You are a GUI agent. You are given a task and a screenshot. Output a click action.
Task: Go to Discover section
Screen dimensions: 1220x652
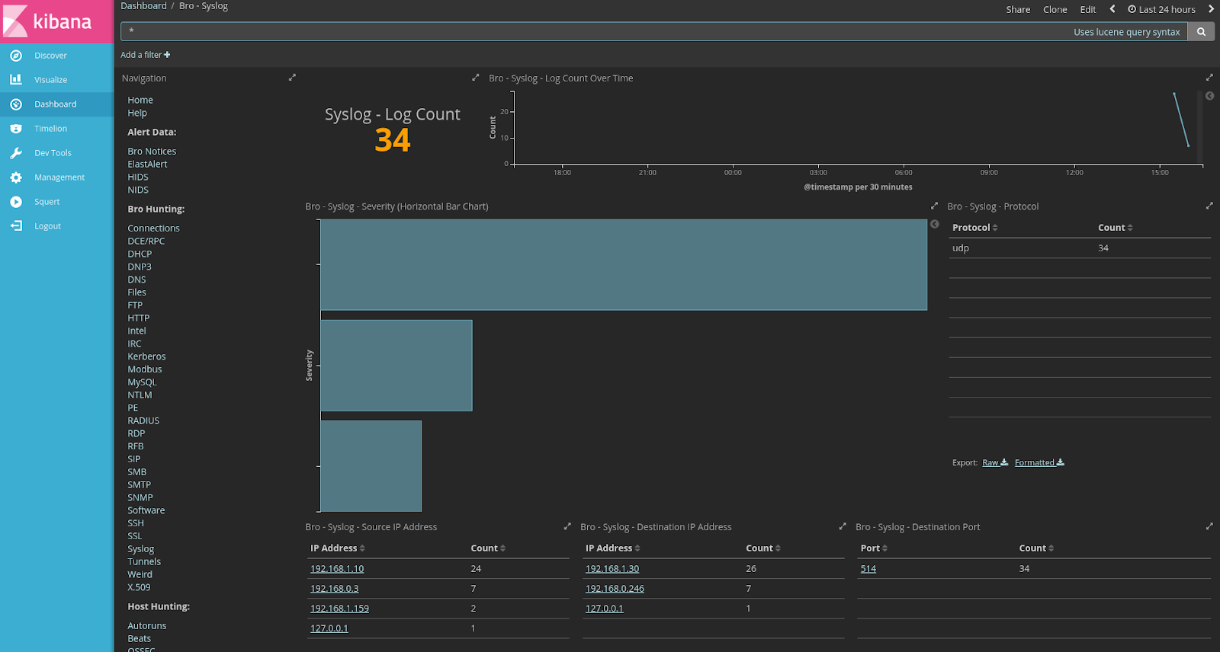tap(50, 56)
